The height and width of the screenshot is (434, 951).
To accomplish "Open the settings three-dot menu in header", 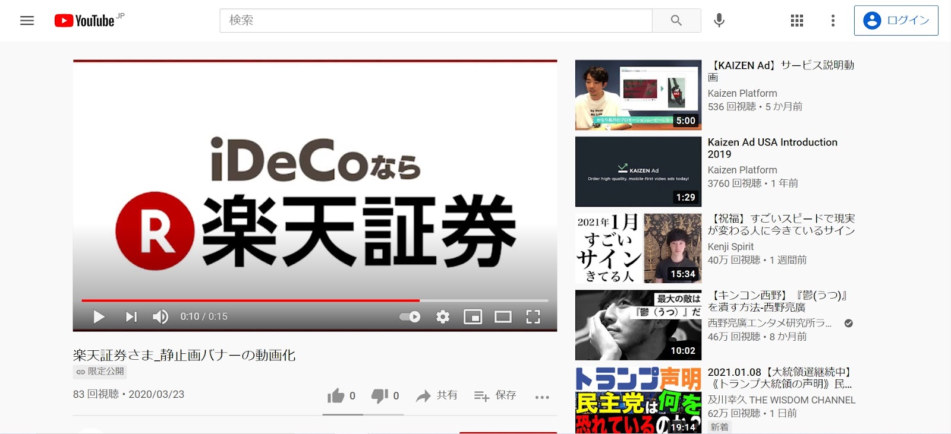I will (x=833, y=21).
